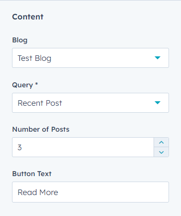Open the Query select box
This screenshot has height=216, width=181.
[x=90, y=103]
